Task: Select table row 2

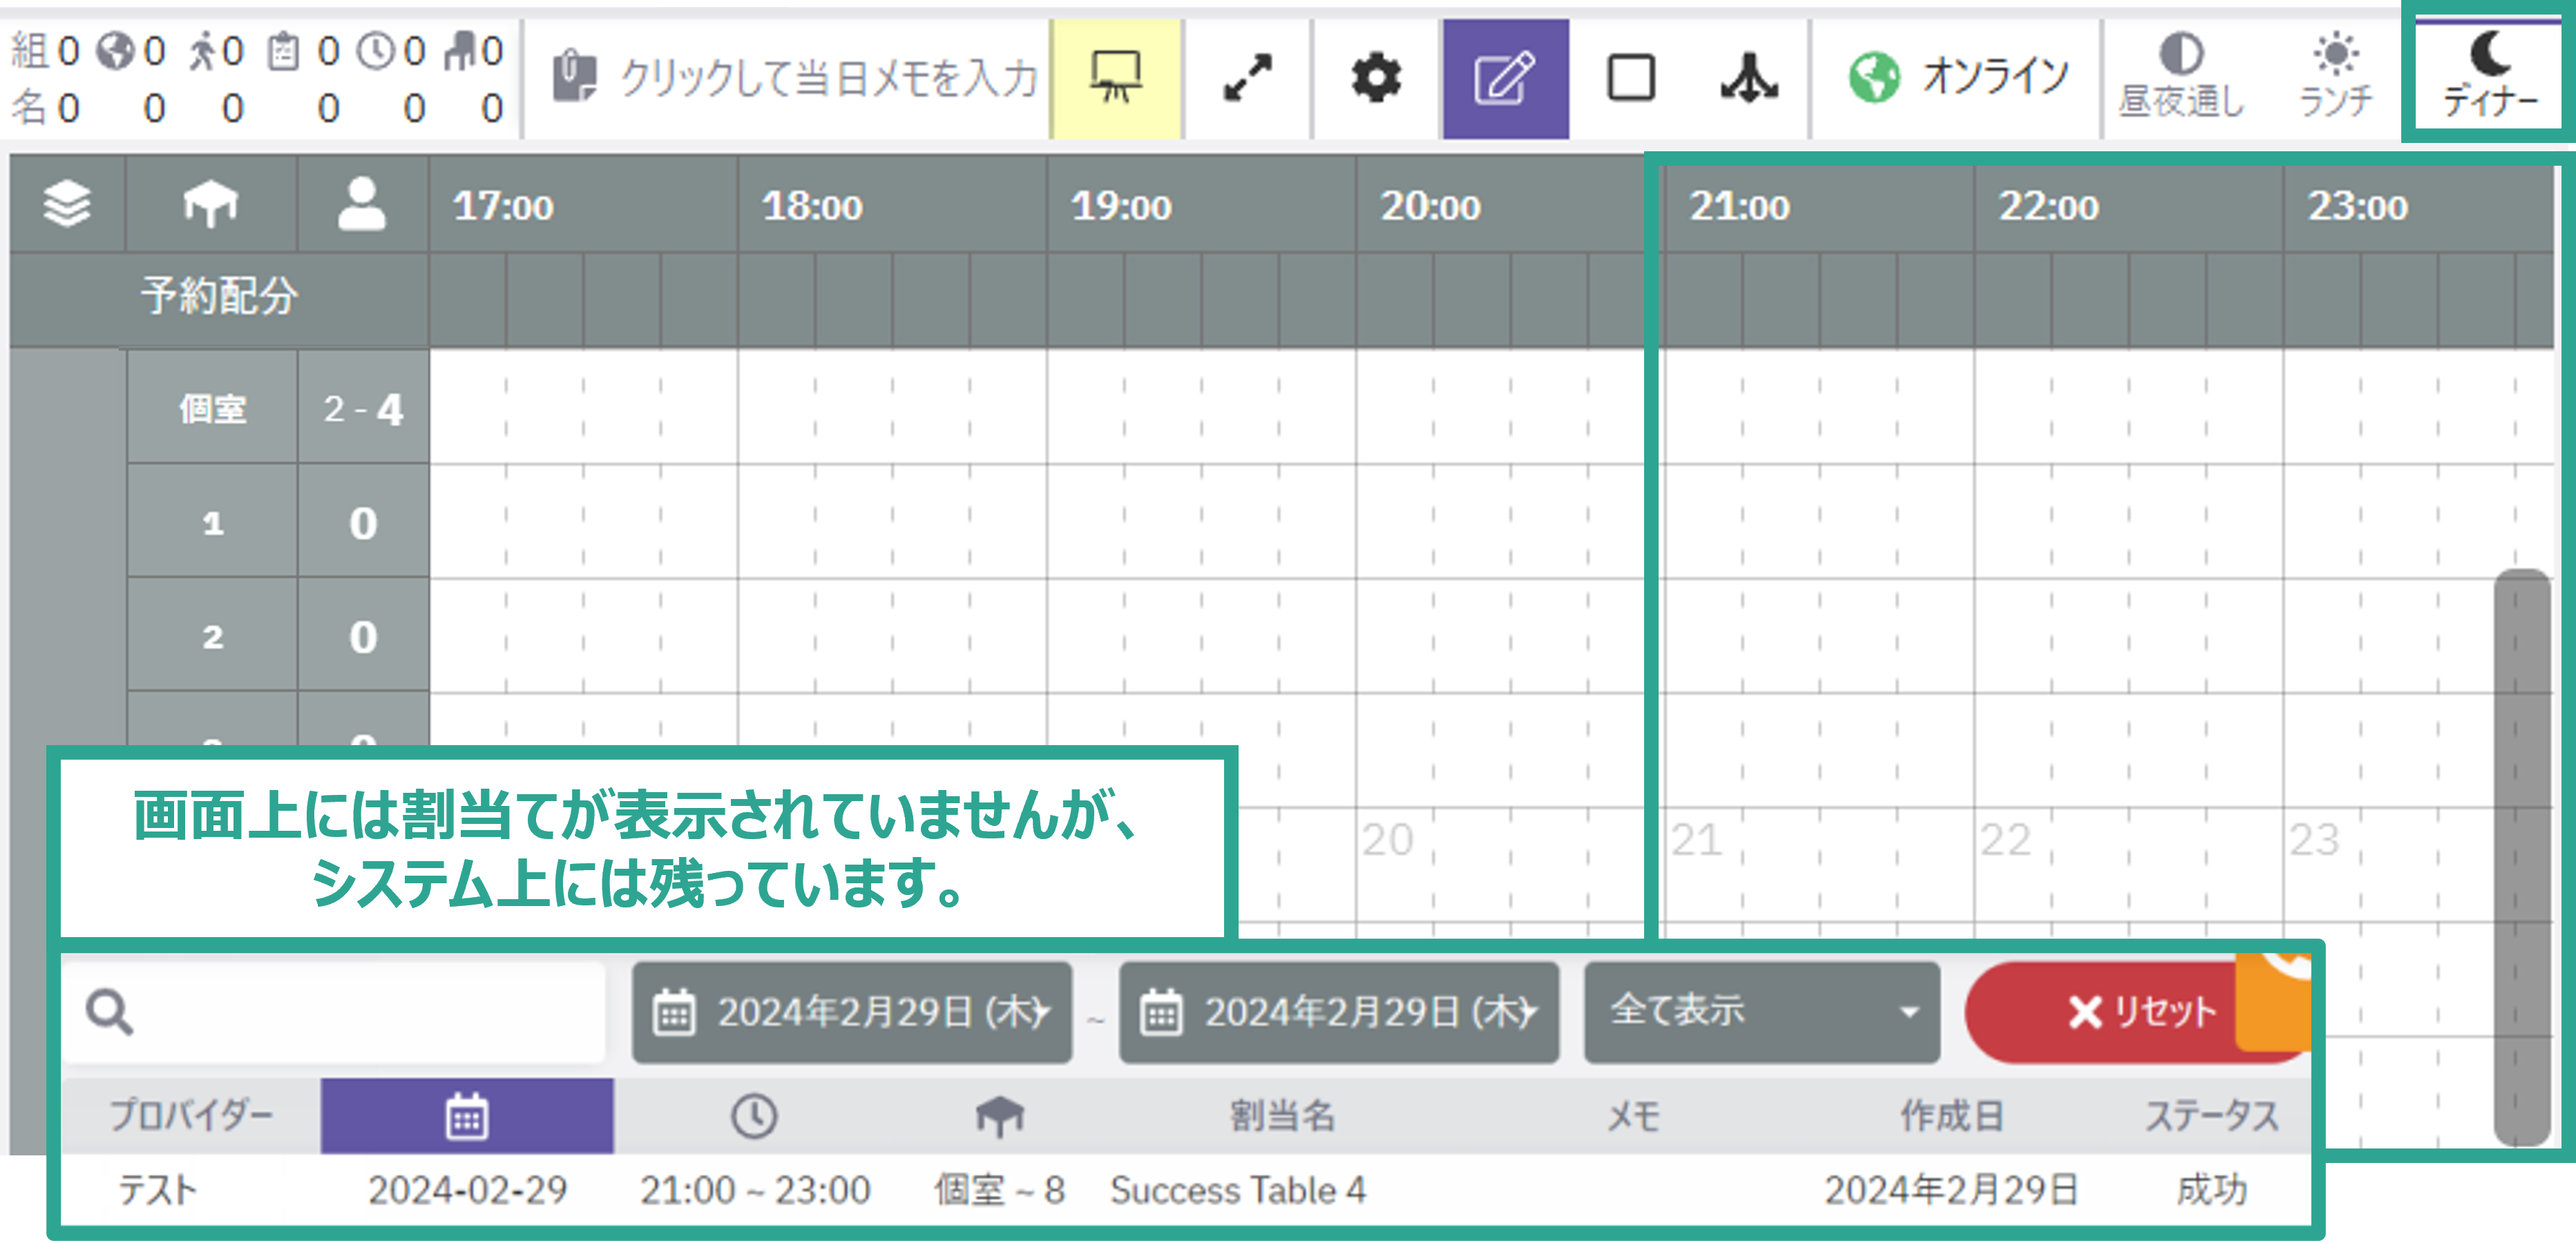Action: [212, 637]
